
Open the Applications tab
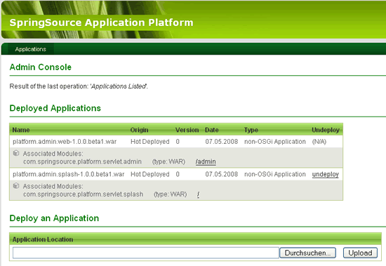coord(30,49)
